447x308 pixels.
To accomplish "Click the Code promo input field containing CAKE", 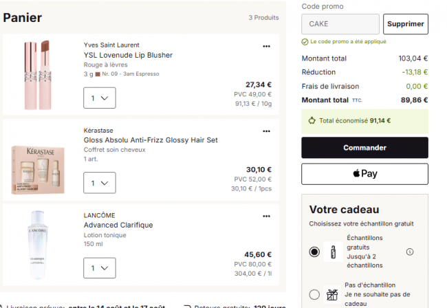I will tap(340, 24).
